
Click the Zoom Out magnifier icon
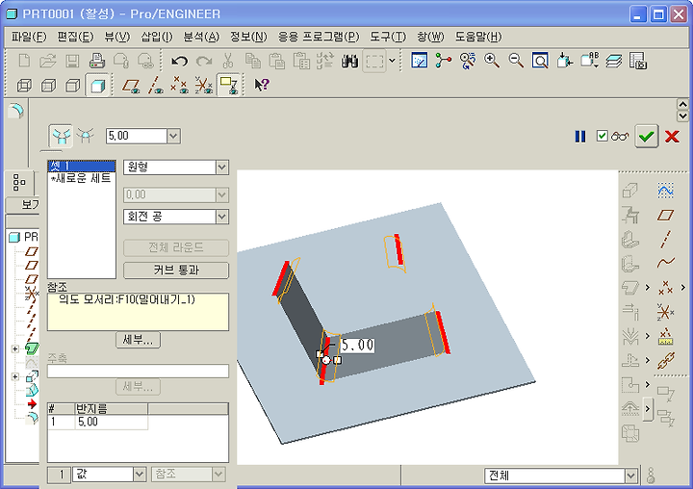(x=516, y=61)
